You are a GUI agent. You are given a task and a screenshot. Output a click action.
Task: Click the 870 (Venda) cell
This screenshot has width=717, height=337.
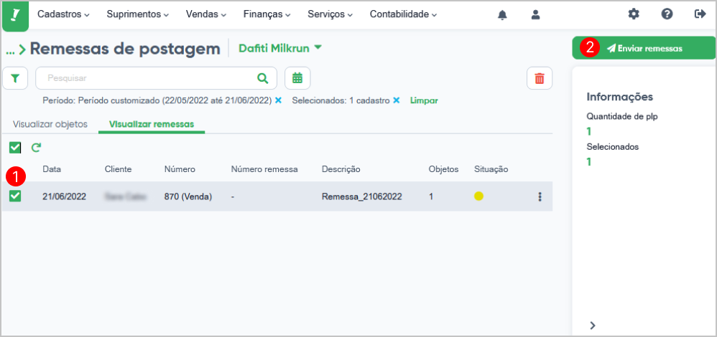pyautogui.click(x=188, y=196)
